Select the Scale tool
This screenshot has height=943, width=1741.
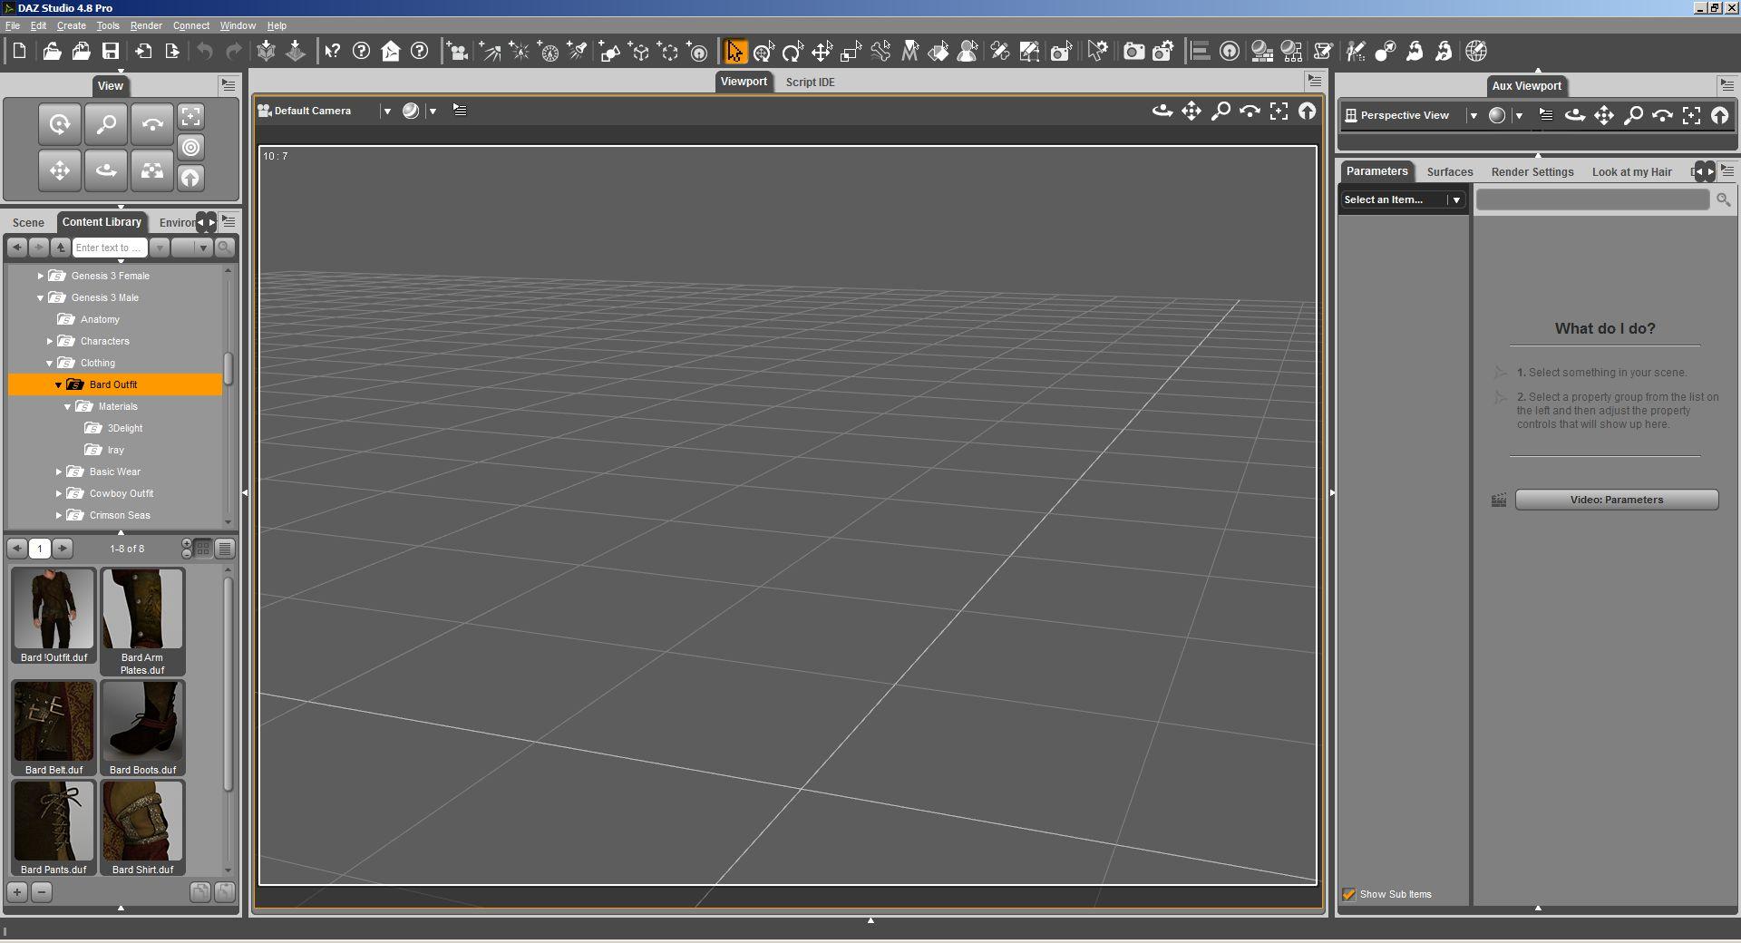coord(851,52)
